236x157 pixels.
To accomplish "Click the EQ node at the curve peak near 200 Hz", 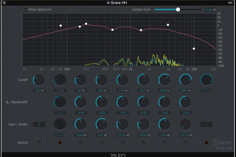I will point(86,24).
